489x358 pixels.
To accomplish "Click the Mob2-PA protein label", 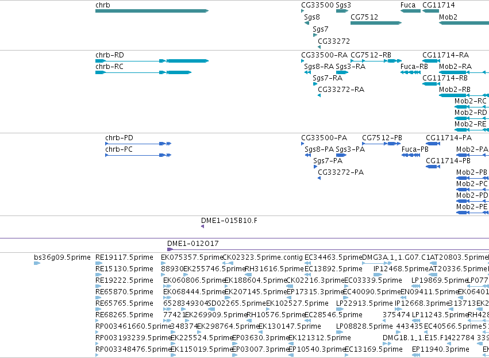I will pyautogui.click(x=472, y=149).
